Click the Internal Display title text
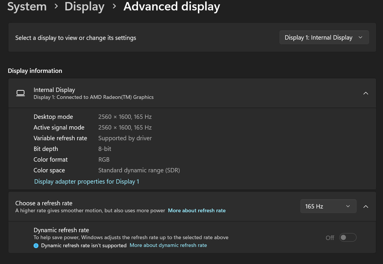383x264 pixels. point(54,90)
